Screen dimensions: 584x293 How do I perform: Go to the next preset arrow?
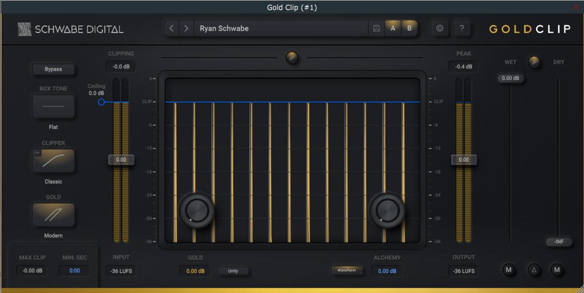(186, 29)
